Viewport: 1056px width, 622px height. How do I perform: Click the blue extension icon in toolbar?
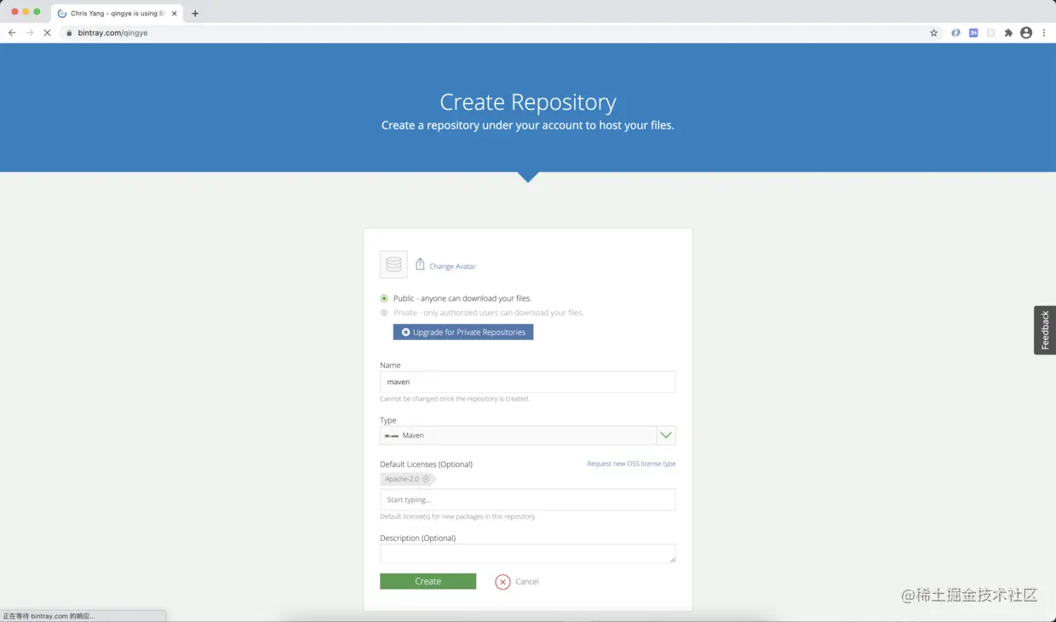tap(956, 32)
